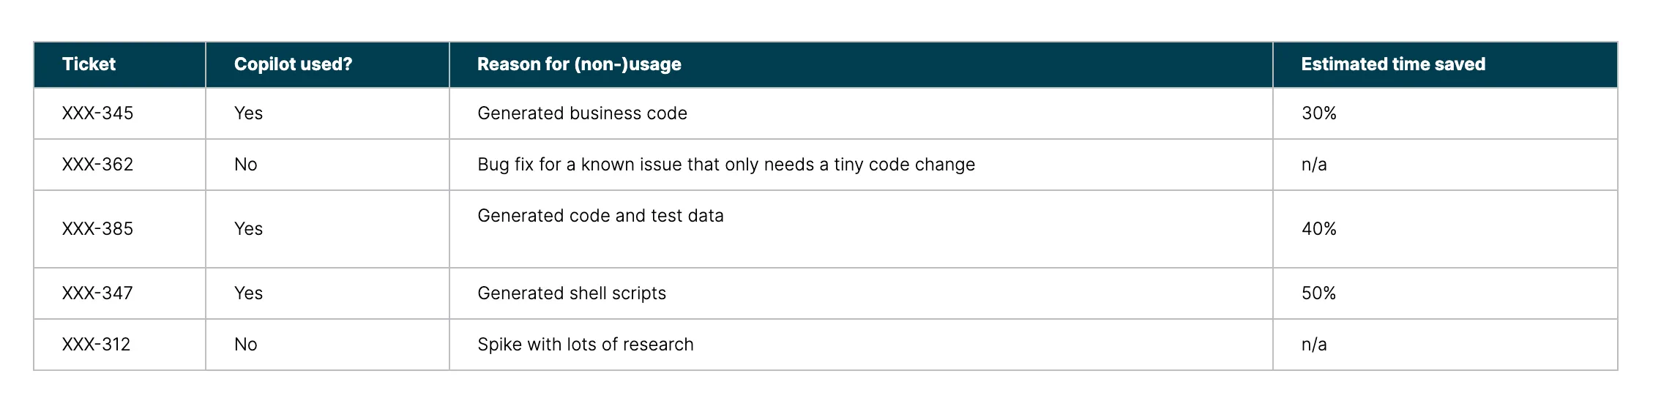This screenshot has width=1661, height=398.
Task: Click the 50% time saved value
Action: pyautogui.click(x=1318, y=293)
